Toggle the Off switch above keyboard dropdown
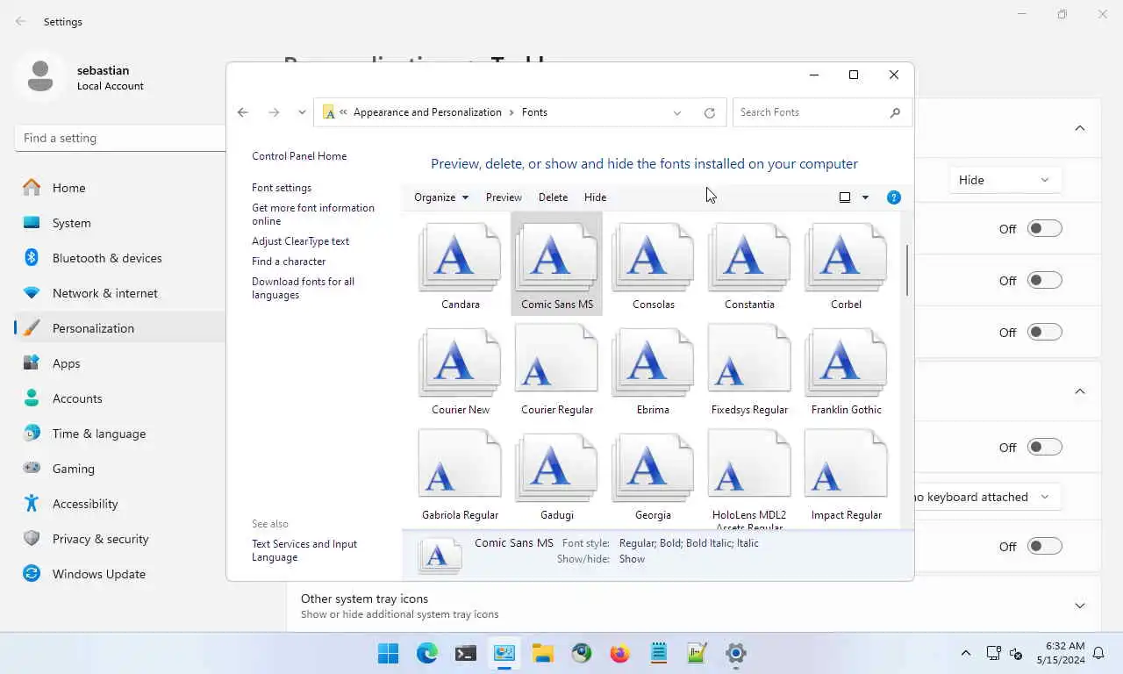 pyautogui.click(x=1045, y=447)
